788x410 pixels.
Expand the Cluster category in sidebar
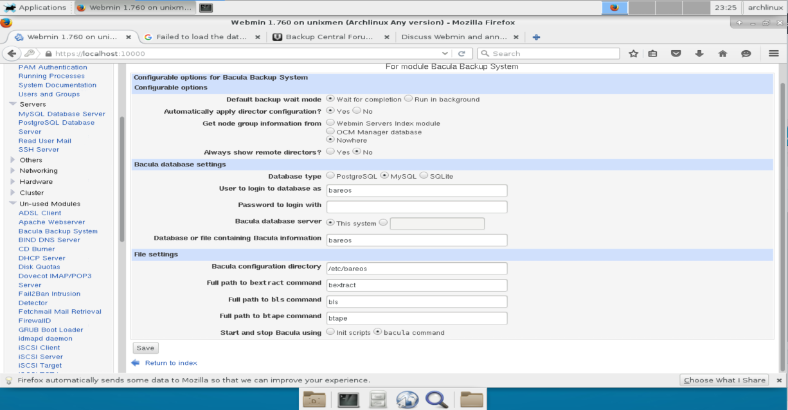(13, 193)
